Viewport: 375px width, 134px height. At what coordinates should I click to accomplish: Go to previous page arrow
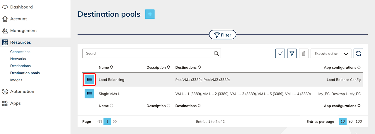[100, 121]
